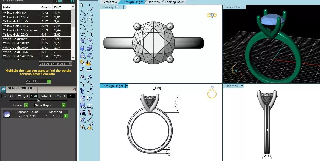The height and width of the screenshot is (161, 320).
Task: Select the Rectangle tool
Action: [x=90, y=26]
